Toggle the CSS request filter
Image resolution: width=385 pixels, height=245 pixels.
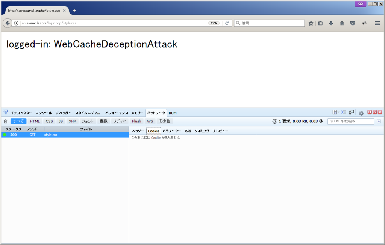(x=49, y=121)
